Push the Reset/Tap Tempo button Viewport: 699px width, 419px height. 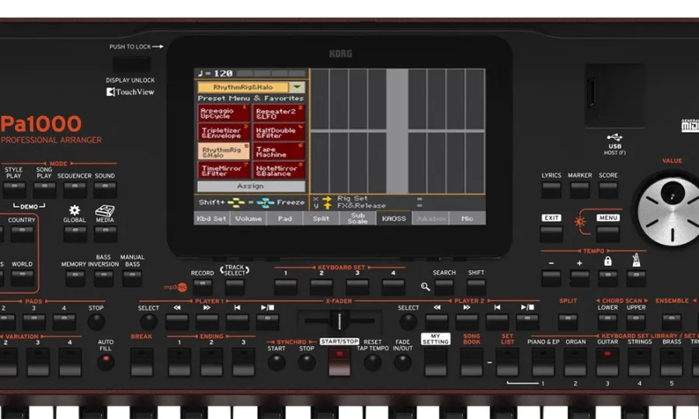coord(372,362)
